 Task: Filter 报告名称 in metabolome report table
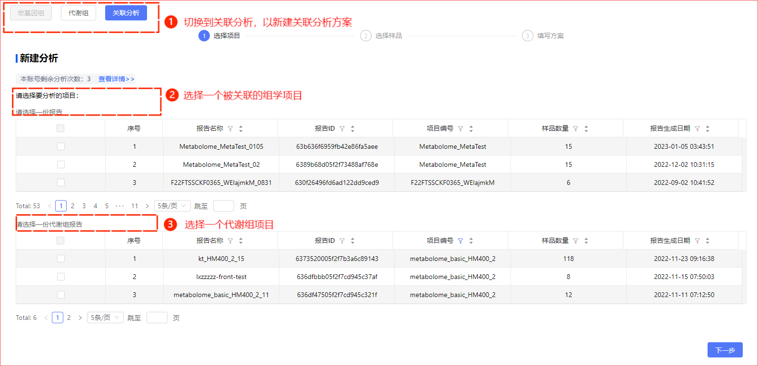pos(230,241)
